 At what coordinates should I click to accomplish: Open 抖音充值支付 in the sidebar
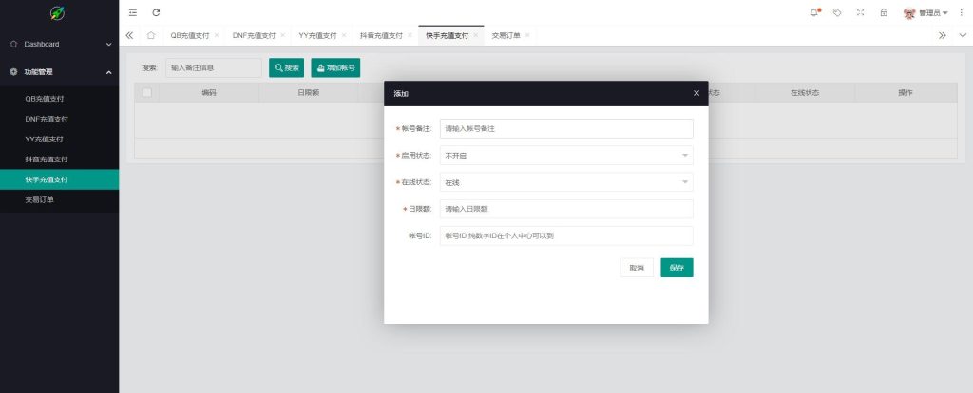click(60, 159)
